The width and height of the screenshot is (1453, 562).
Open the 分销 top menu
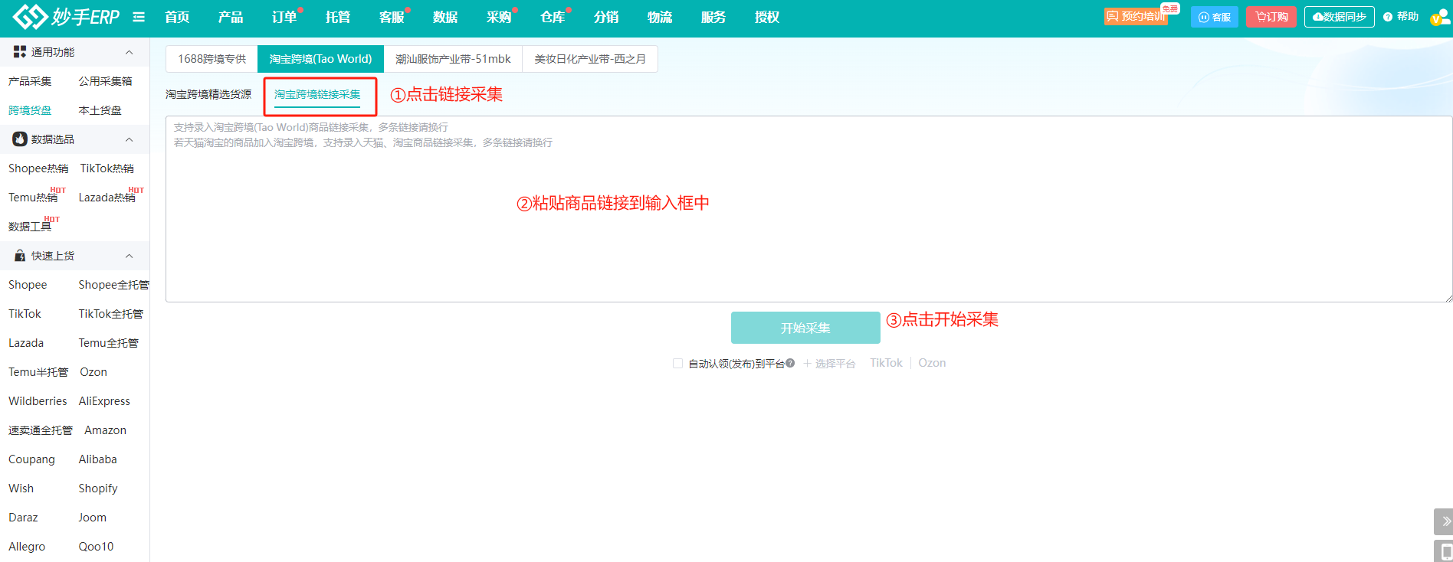pyautogui.click(x=606, y=17)
